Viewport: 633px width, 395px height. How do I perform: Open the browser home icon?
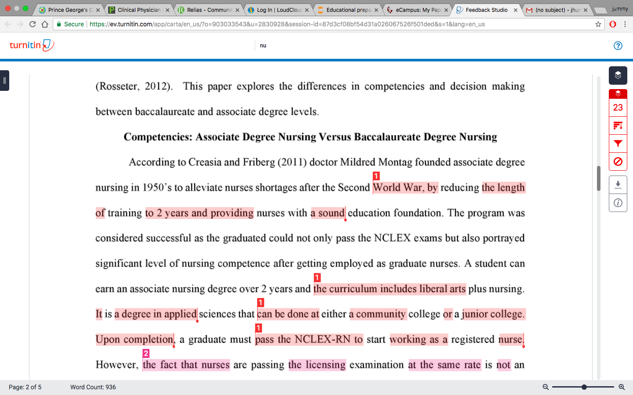(45, 24)
